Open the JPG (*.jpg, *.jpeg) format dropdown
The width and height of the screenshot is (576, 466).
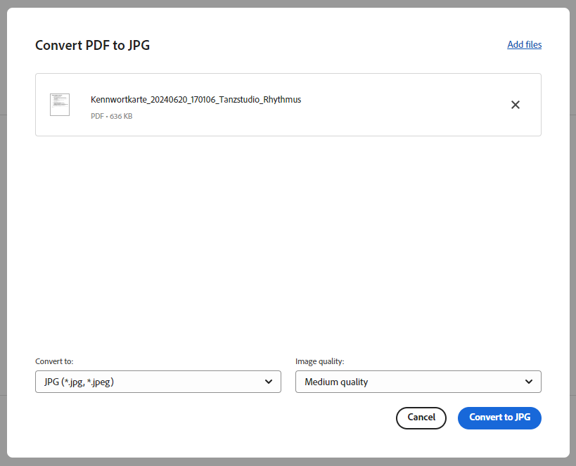(x=158, y=382)
